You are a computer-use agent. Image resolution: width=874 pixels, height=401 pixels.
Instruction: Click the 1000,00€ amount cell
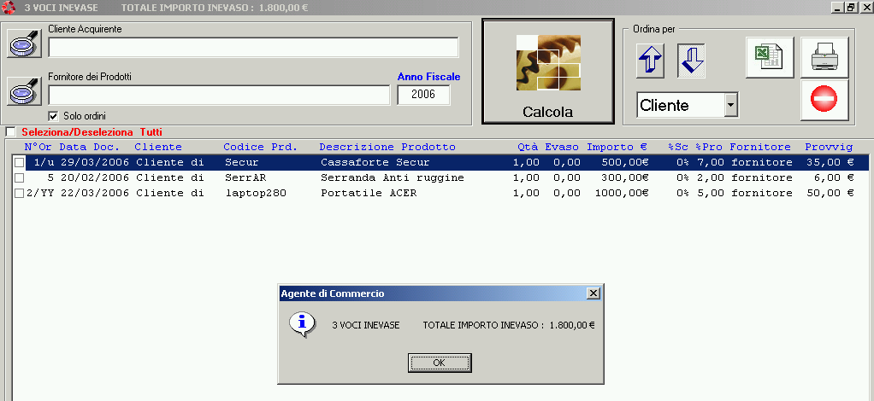tap(622, 194)
